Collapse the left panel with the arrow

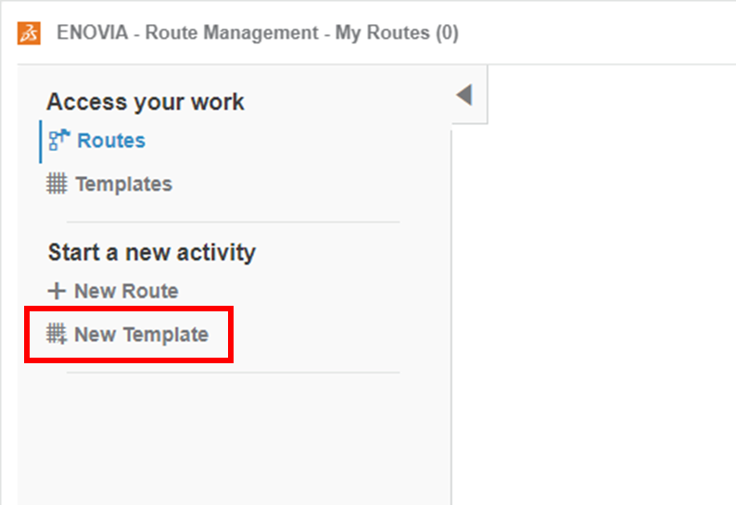pos(464,95)
